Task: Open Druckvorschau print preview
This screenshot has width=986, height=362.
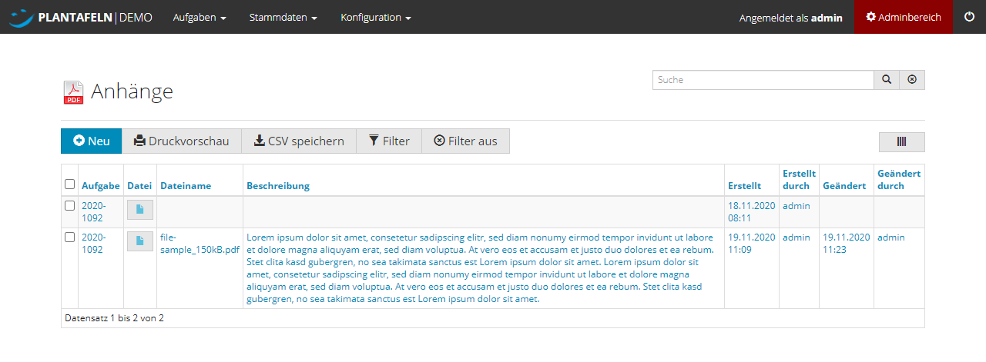Action: (x=182, y=141)
